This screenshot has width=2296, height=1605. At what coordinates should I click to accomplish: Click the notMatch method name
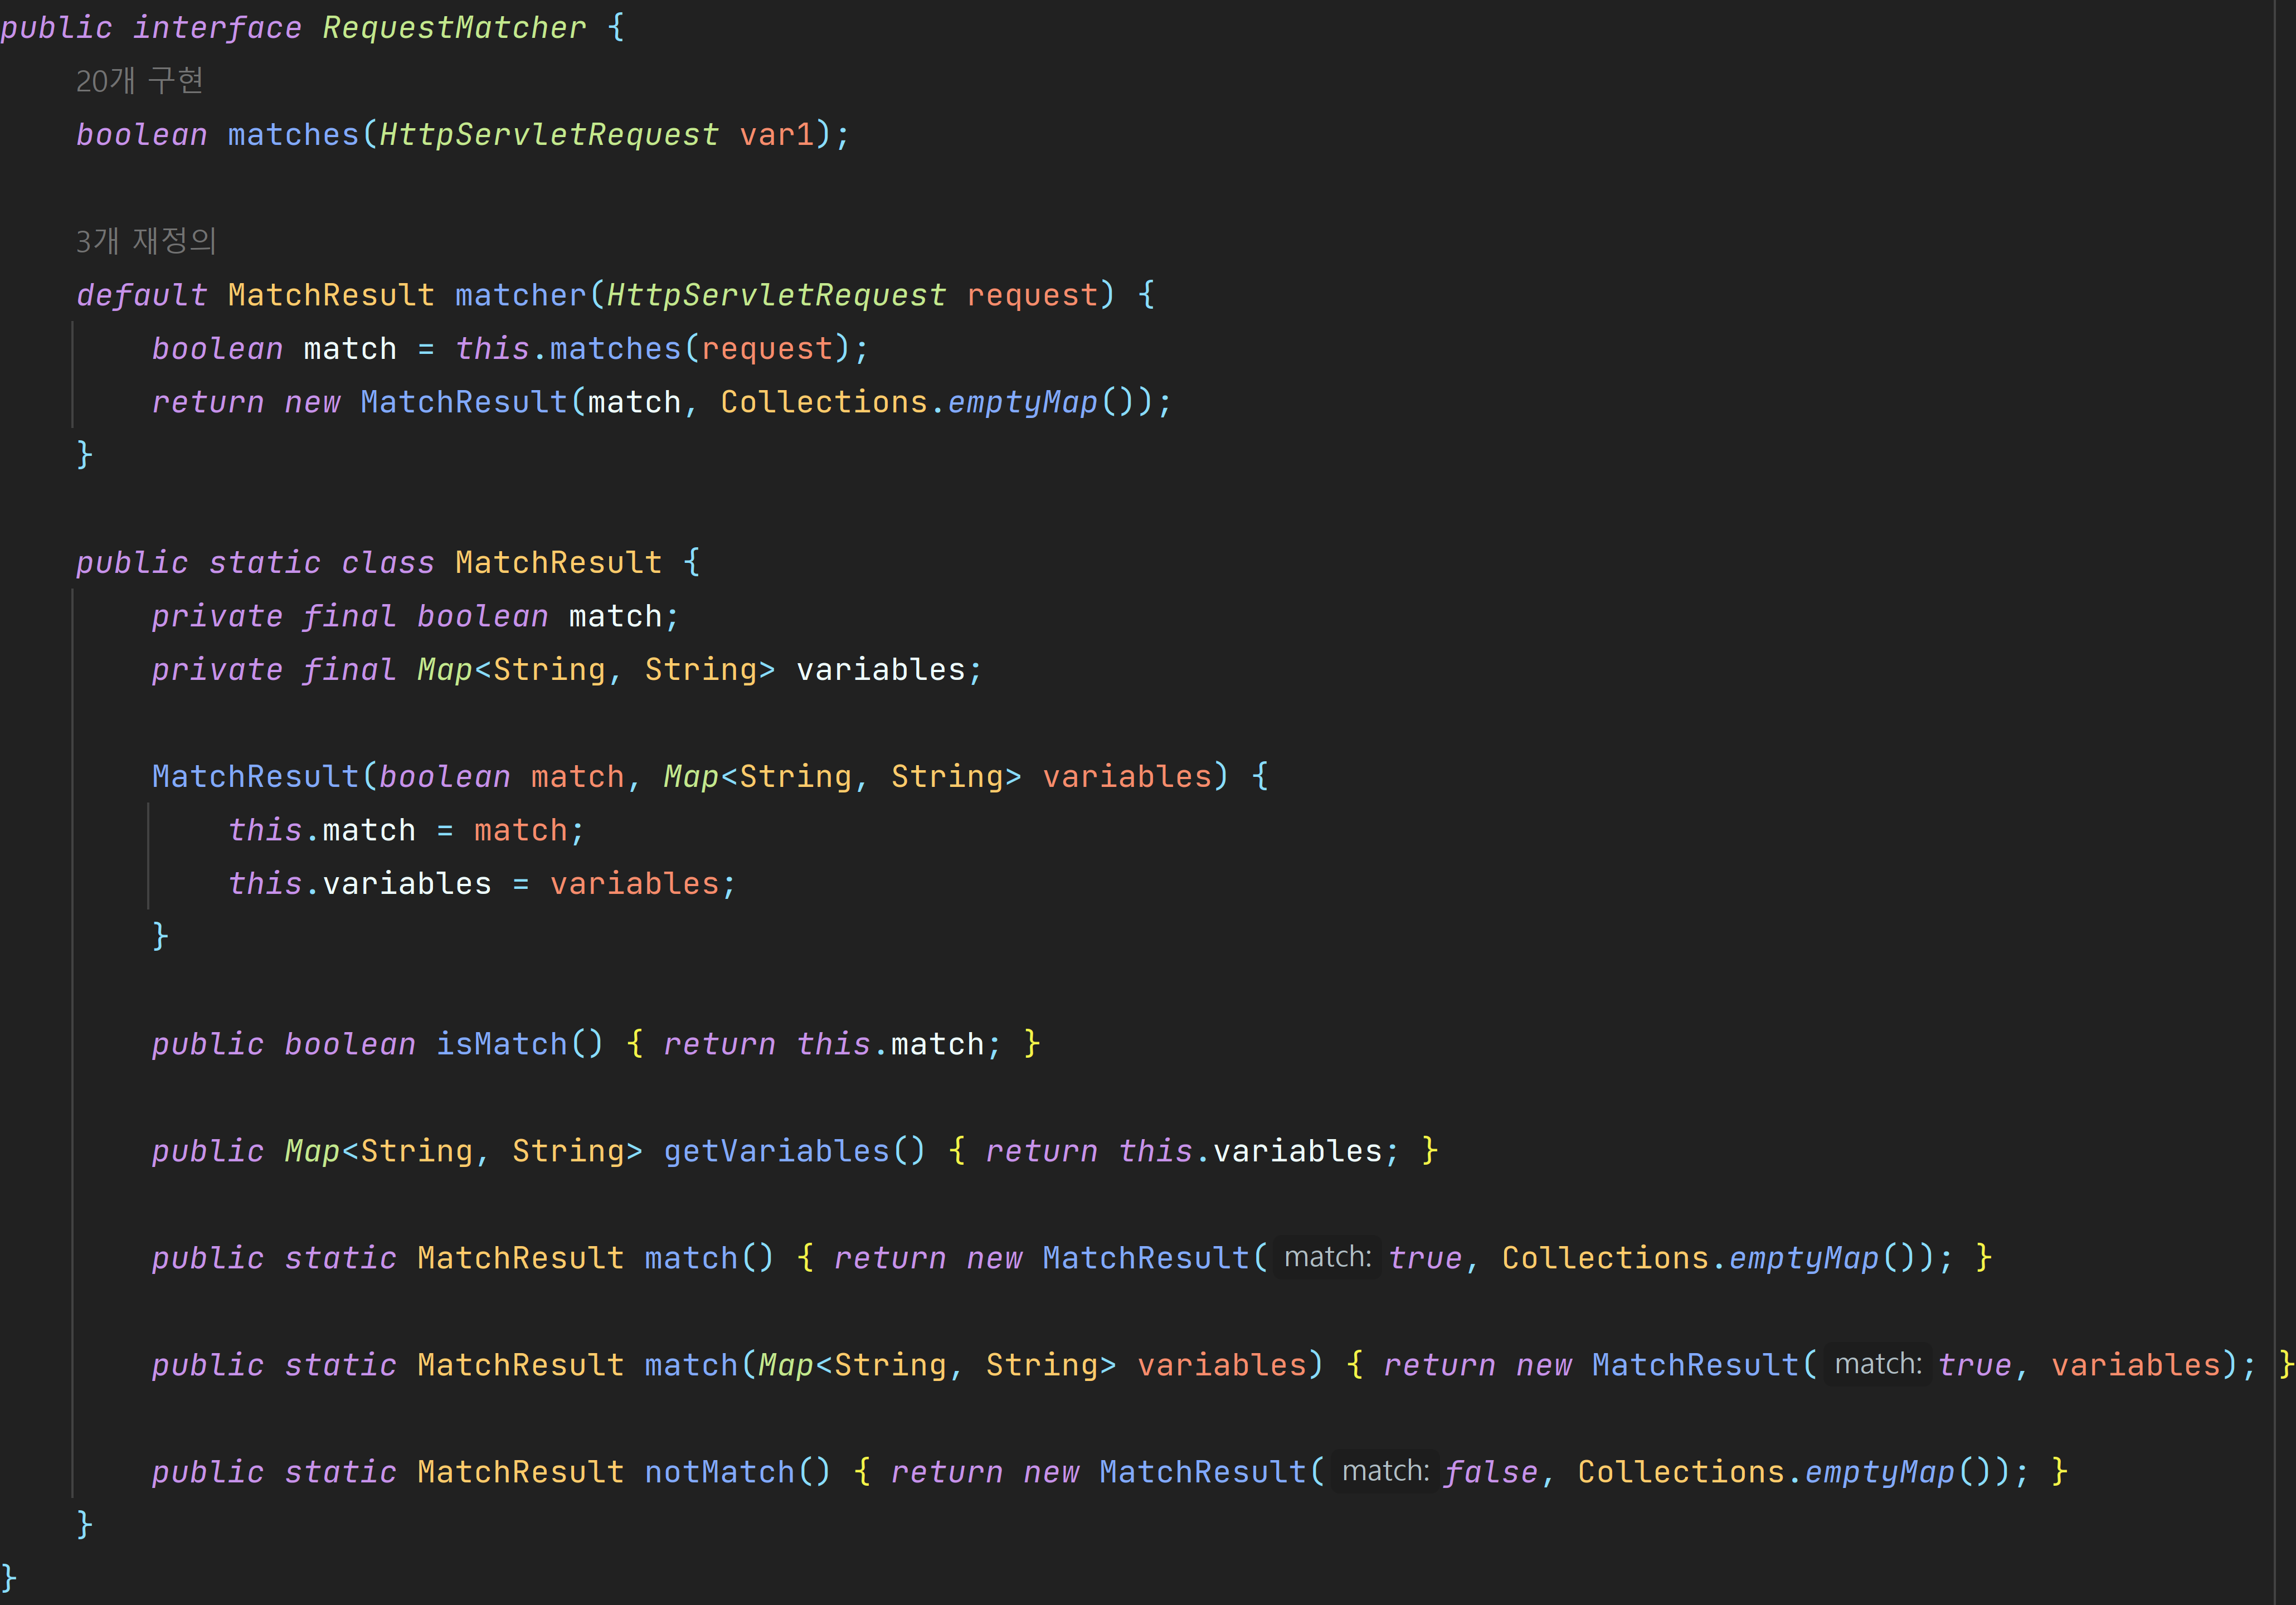tap(720, 1472)
